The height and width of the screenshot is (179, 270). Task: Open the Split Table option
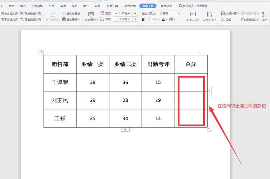click(x=71, y=20)
